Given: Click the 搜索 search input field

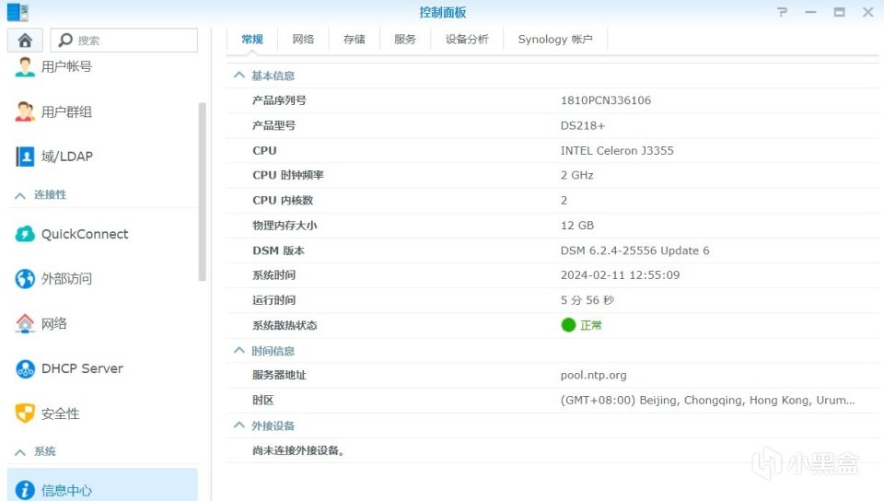Looking at the screenshot, I should pos(124,40).
